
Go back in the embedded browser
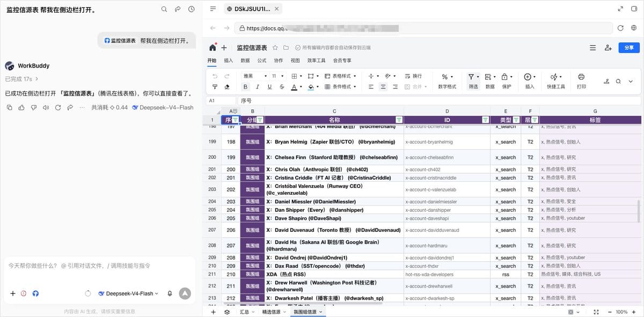pyautogui.click(x=213, y=28)
